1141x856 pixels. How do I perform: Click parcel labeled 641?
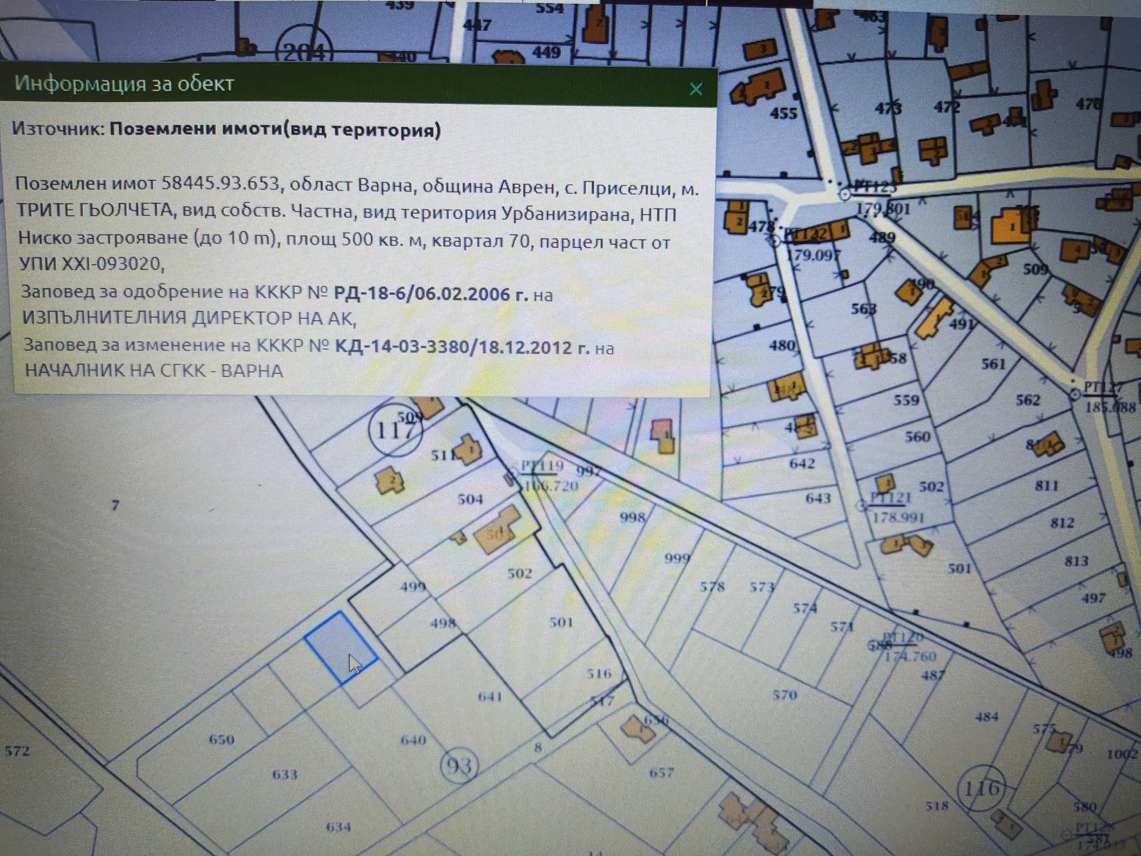click(x=489, y=696)
